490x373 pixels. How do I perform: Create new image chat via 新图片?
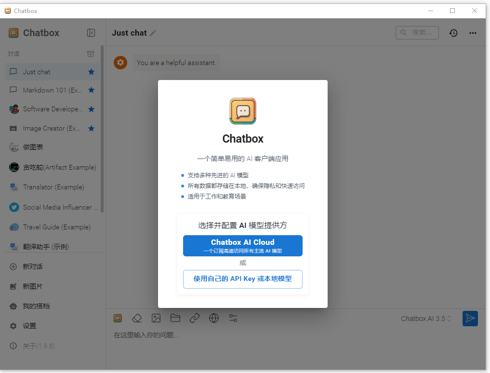pos(52,286)
